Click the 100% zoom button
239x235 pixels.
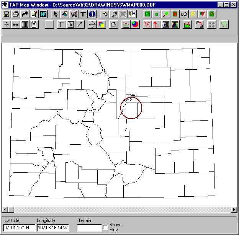click(x=184, y=14)
